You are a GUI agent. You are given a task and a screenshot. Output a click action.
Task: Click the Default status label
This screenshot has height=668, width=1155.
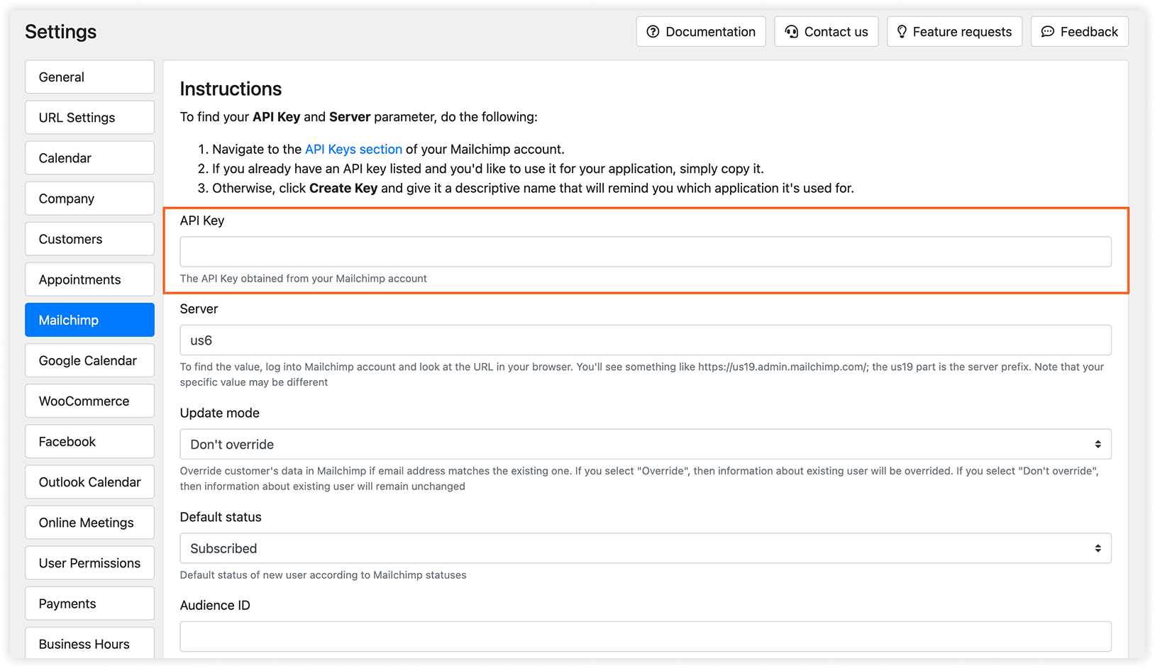[221, 518]
